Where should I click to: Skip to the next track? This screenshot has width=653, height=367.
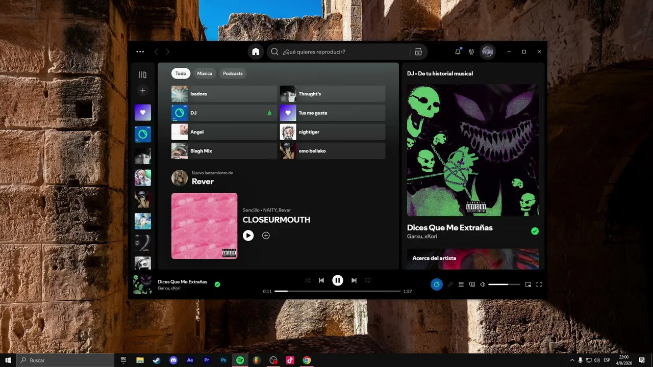[x=354, y=280]
